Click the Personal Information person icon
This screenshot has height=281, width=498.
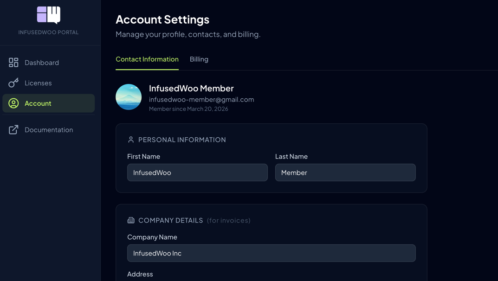130,139
